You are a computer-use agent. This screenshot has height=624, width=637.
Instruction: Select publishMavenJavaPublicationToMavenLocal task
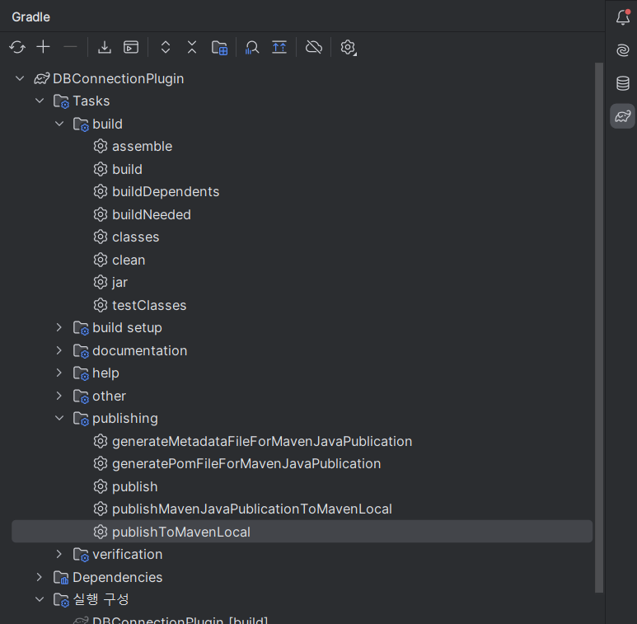pyautogui.click(x=252, y=509)
